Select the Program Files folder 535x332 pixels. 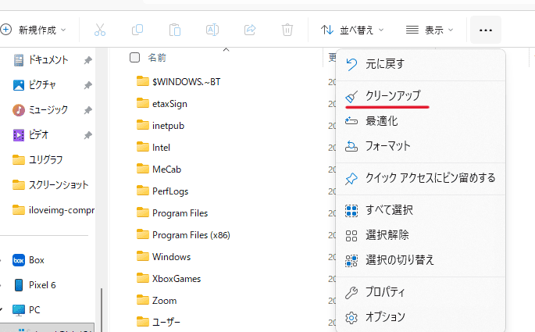[x=172, y=213]
